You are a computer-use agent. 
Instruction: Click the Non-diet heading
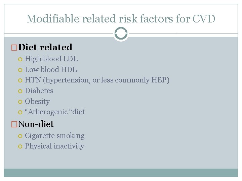36,124
